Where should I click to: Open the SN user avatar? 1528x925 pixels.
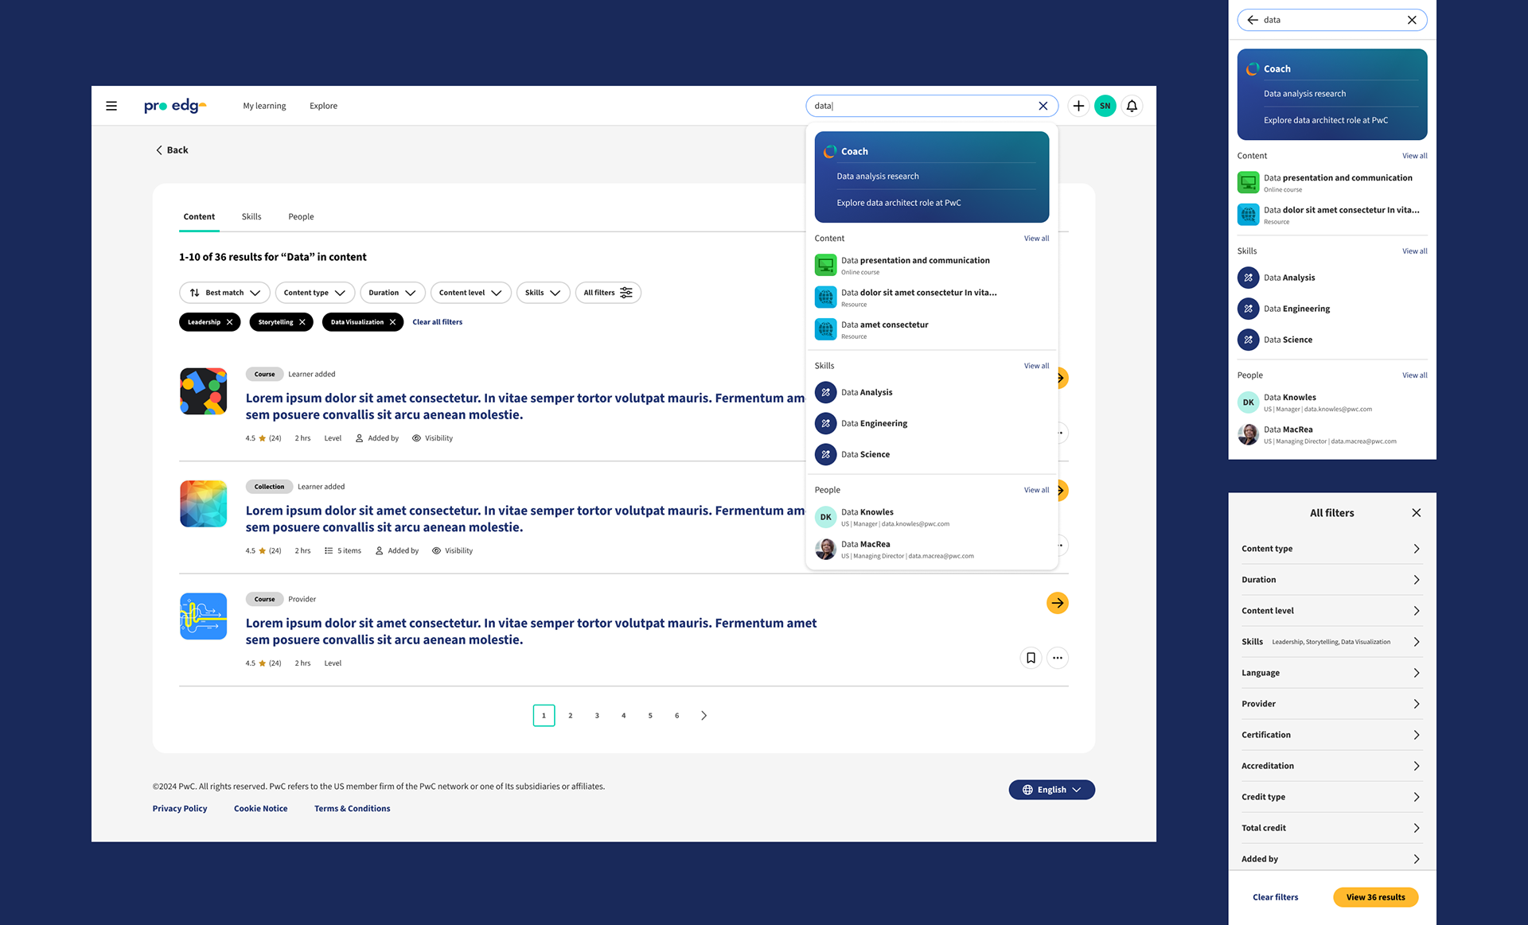(x=1105, y=106)
